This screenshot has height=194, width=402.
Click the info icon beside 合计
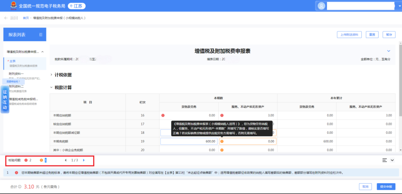20,187
